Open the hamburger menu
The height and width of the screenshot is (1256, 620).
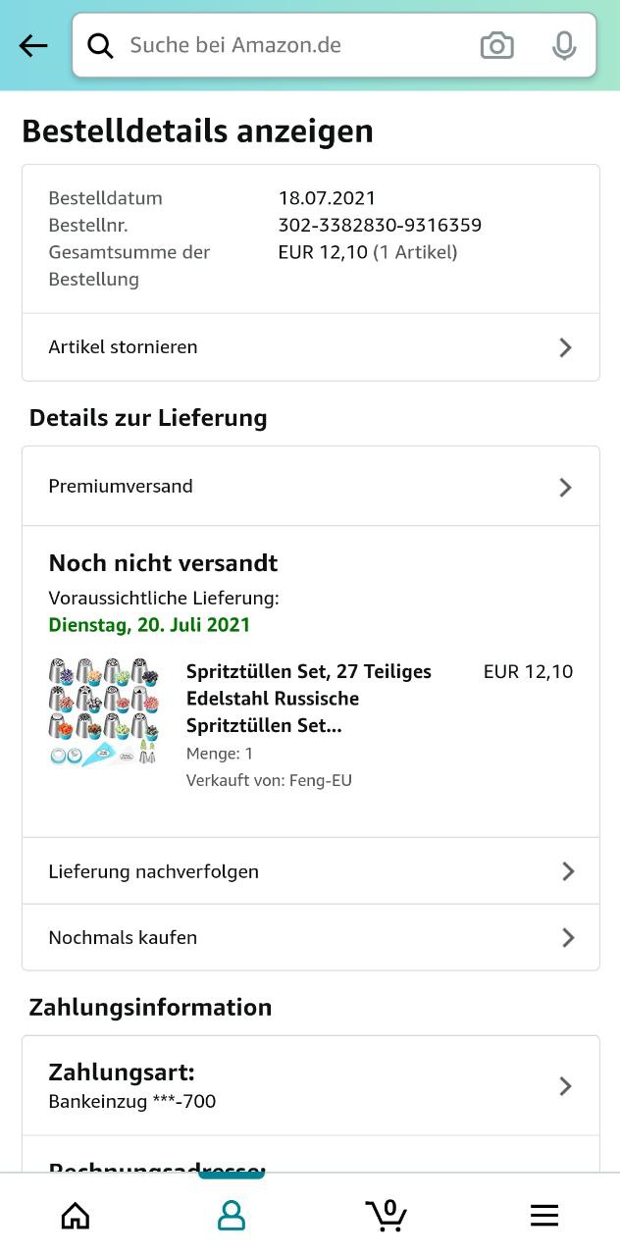[x=543, y=1216]
